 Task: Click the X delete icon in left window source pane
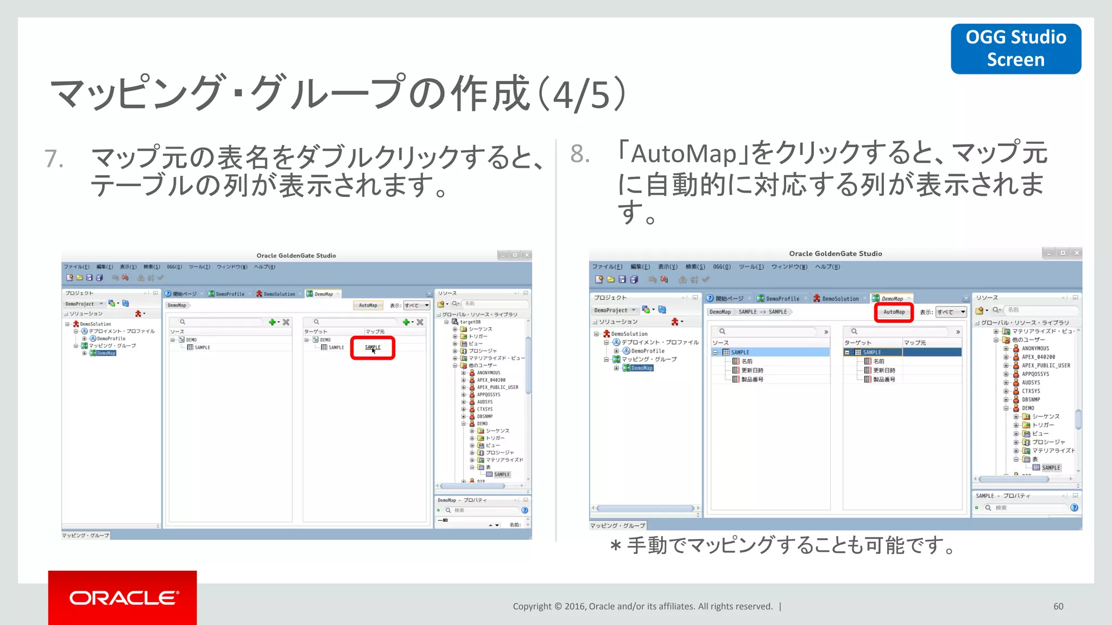pyautogui.click(x=286, y=322)
